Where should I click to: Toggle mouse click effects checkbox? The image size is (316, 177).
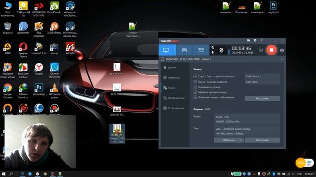(195, 92)
